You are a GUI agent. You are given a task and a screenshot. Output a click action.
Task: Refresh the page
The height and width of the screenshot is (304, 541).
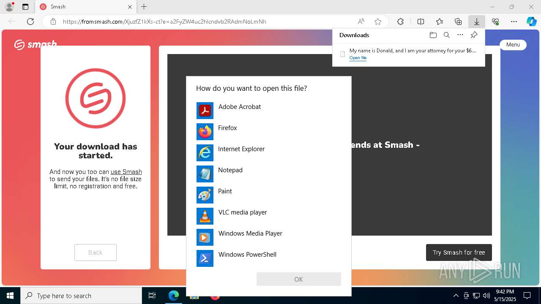pyautogui.click(x=30, y=22)
